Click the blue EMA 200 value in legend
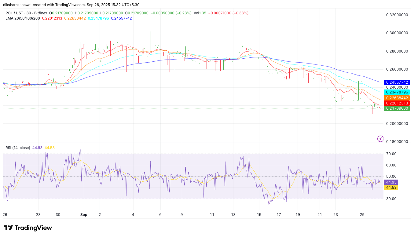This screenshot has height=237, width=414. (x=121, y=18)
